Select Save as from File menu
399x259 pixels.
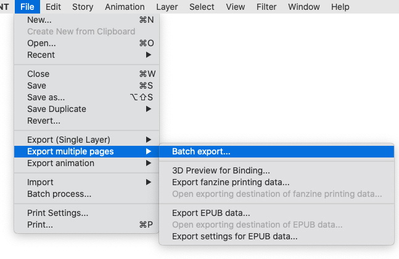coord(46,97)
